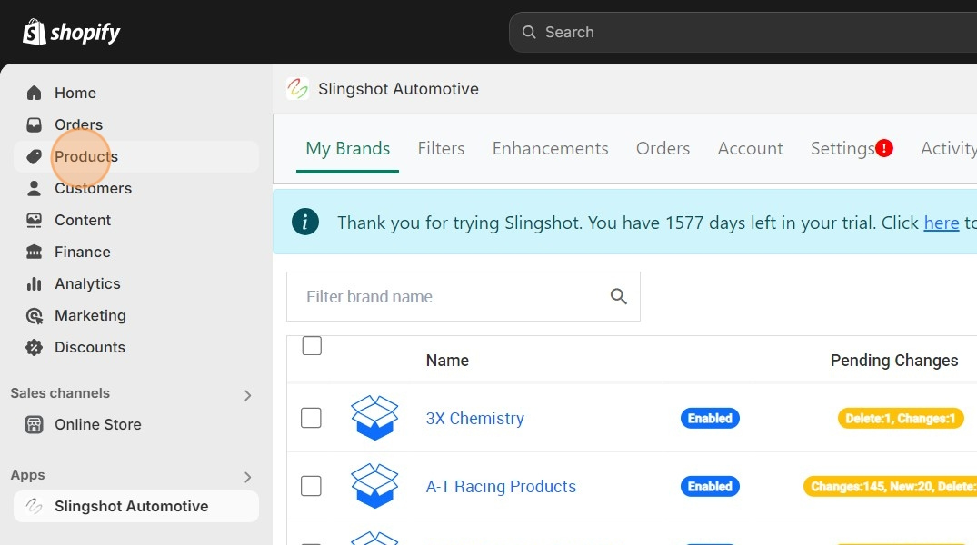Click 3X Chemistry pending changes badge
Screen dimensions: 977x545
pos(901,418)
